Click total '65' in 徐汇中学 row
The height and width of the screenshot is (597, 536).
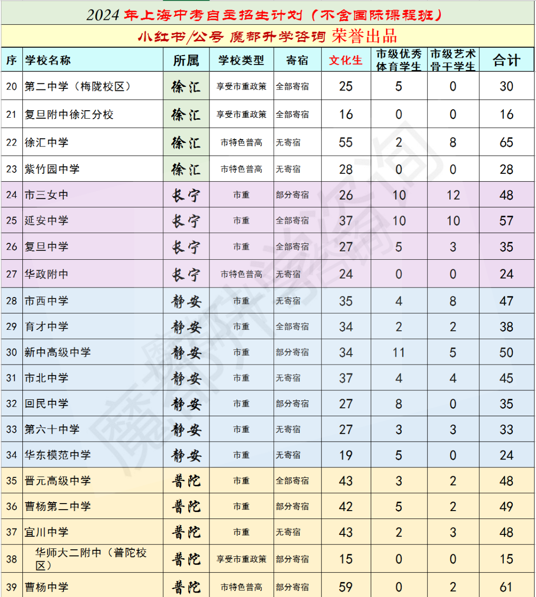[x=506, y=143]
